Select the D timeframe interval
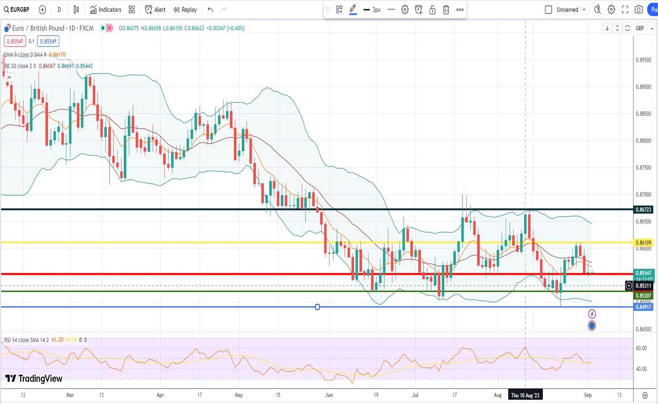 pyautogui.click(x=59, y=9)
